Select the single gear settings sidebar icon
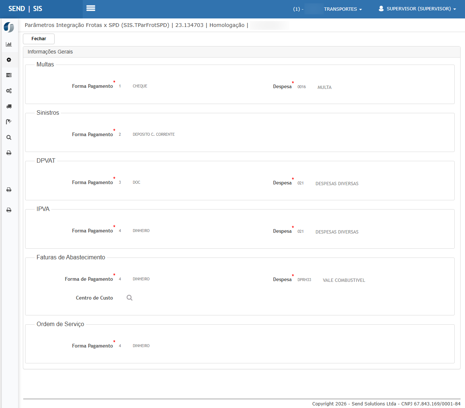 click(x=9, y=60)
